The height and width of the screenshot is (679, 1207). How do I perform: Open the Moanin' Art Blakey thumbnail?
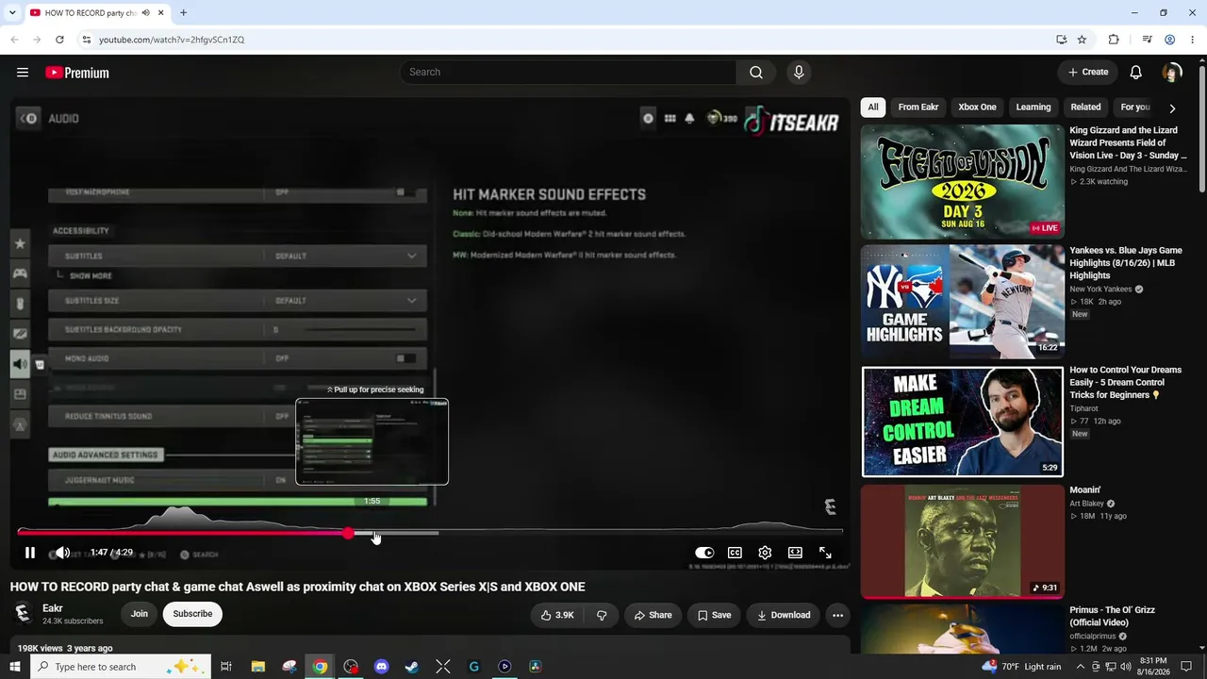[963, 541]
